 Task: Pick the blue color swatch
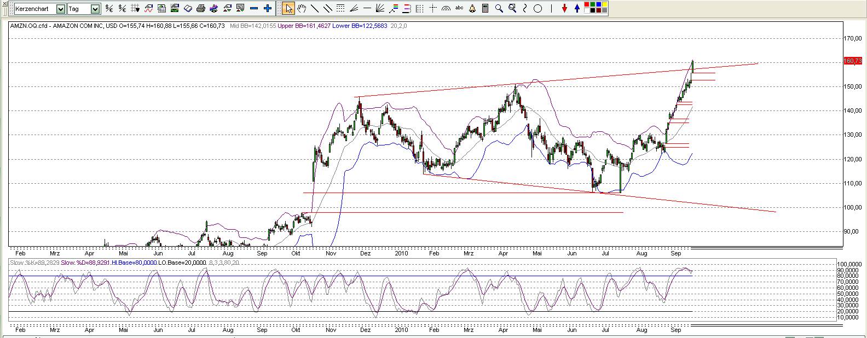click(599, 5)
